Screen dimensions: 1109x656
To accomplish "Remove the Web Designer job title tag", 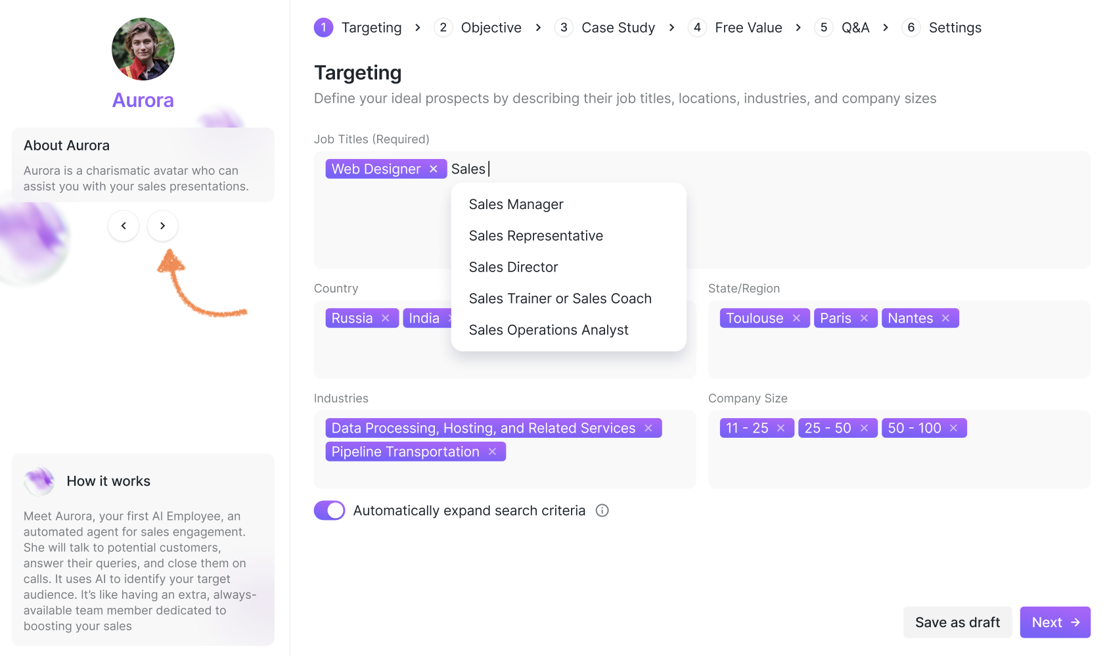I will [434, 169].
